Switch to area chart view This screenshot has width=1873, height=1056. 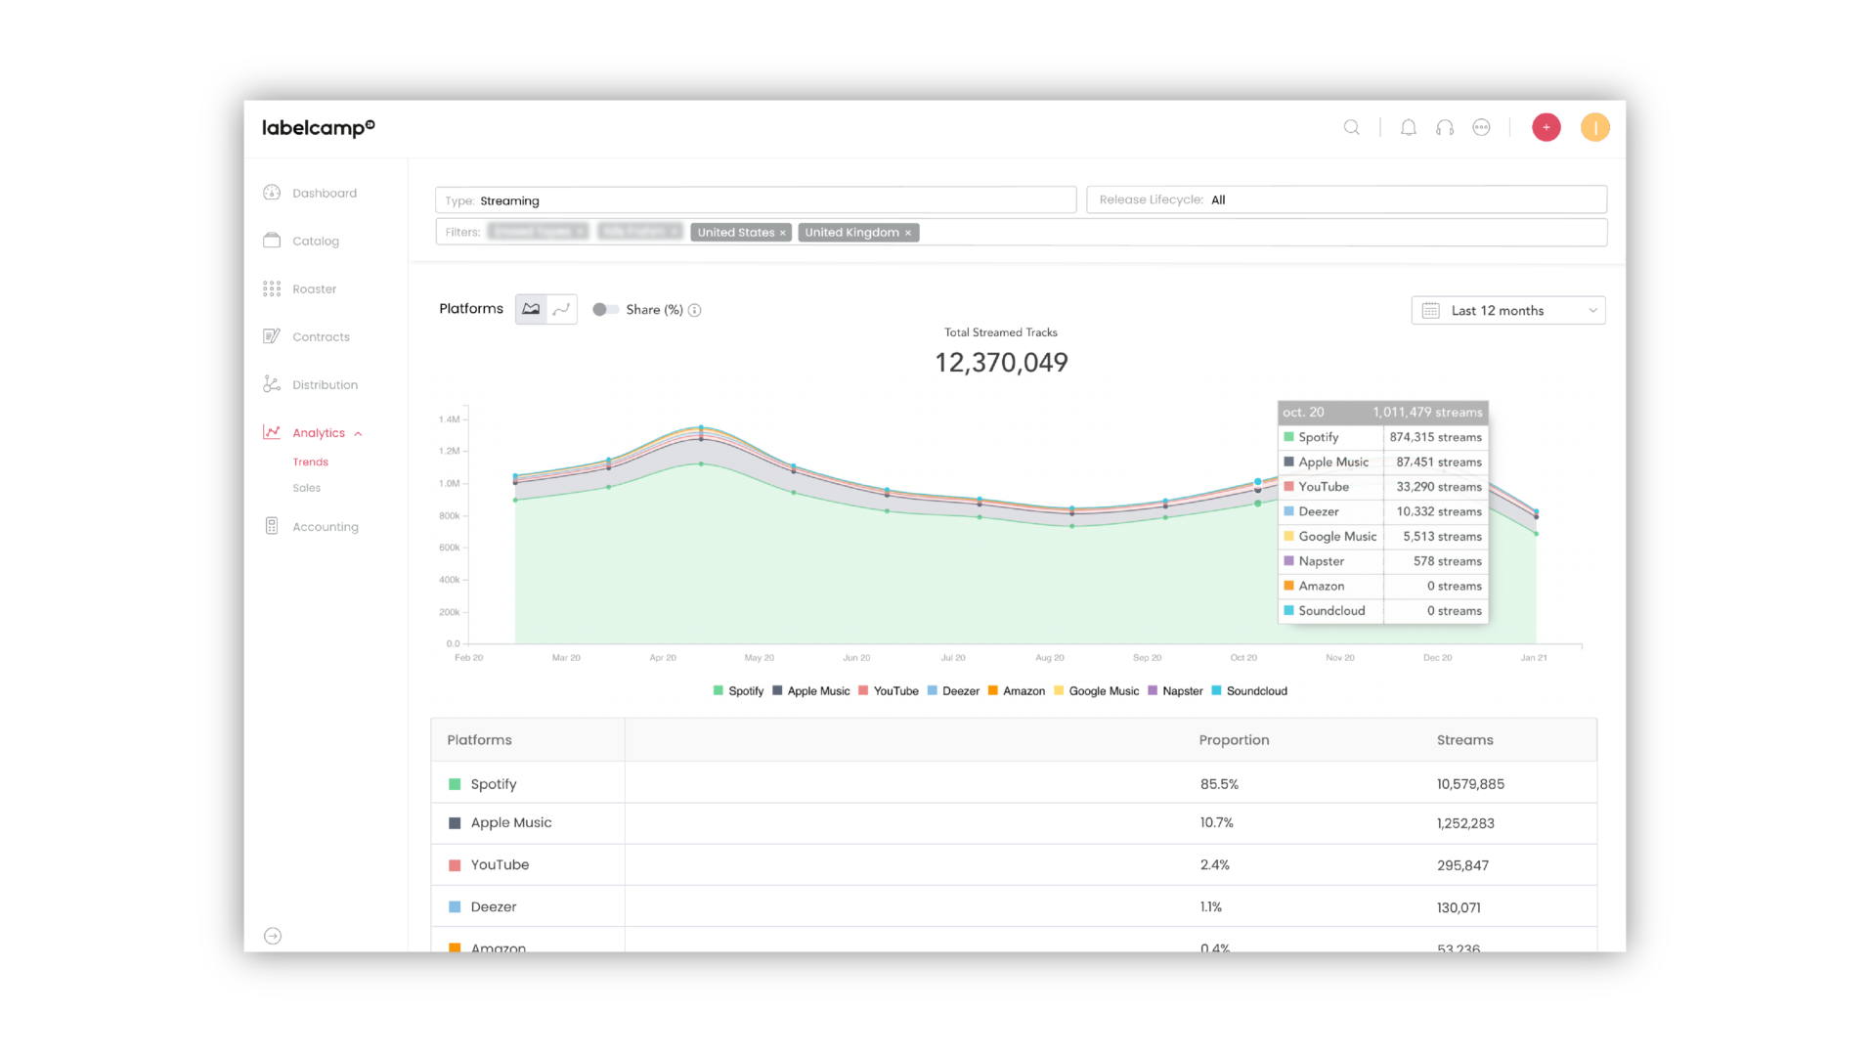[531, 309]
